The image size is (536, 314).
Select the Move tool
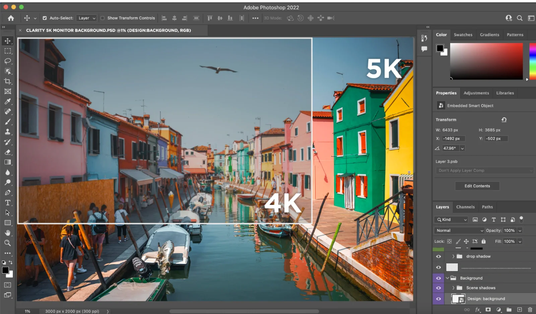tap(7, 41)
